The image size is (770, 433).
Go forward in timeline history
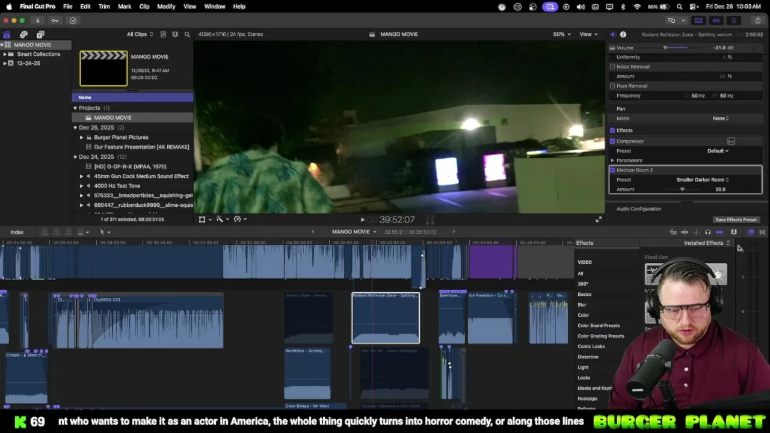tap(454, 232)
